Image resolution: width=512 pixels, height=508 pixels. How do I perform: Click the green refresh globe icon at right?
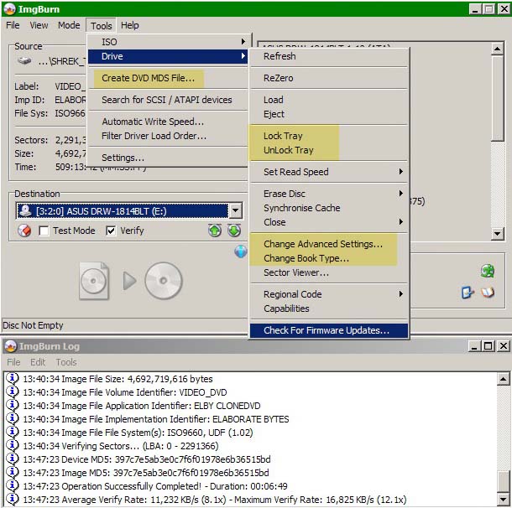[487, 271]
